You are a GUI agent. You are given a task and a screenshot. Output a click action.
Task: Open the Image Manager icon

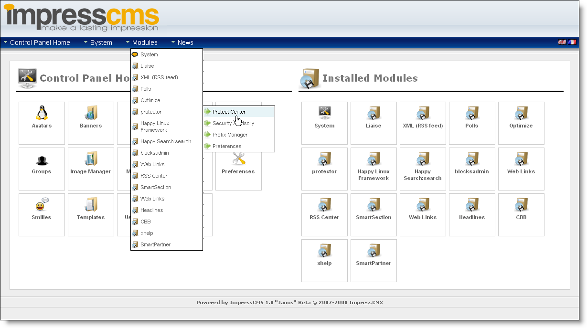(91, 159)
